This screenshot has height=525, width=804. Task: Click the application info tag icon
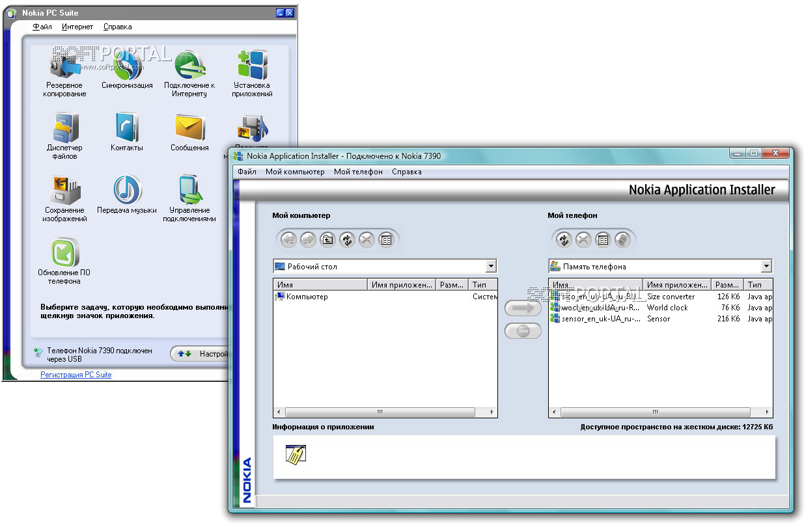click(296, 454)
